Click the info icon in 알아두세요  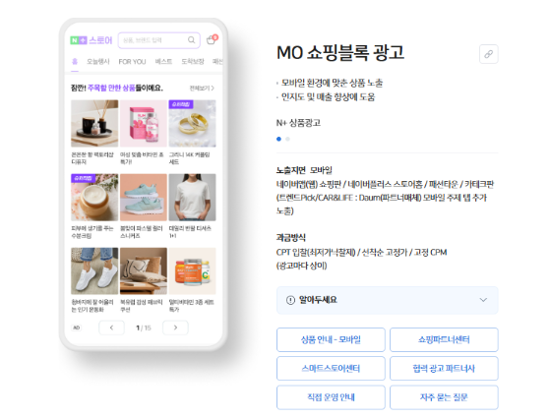pos(290,300)
